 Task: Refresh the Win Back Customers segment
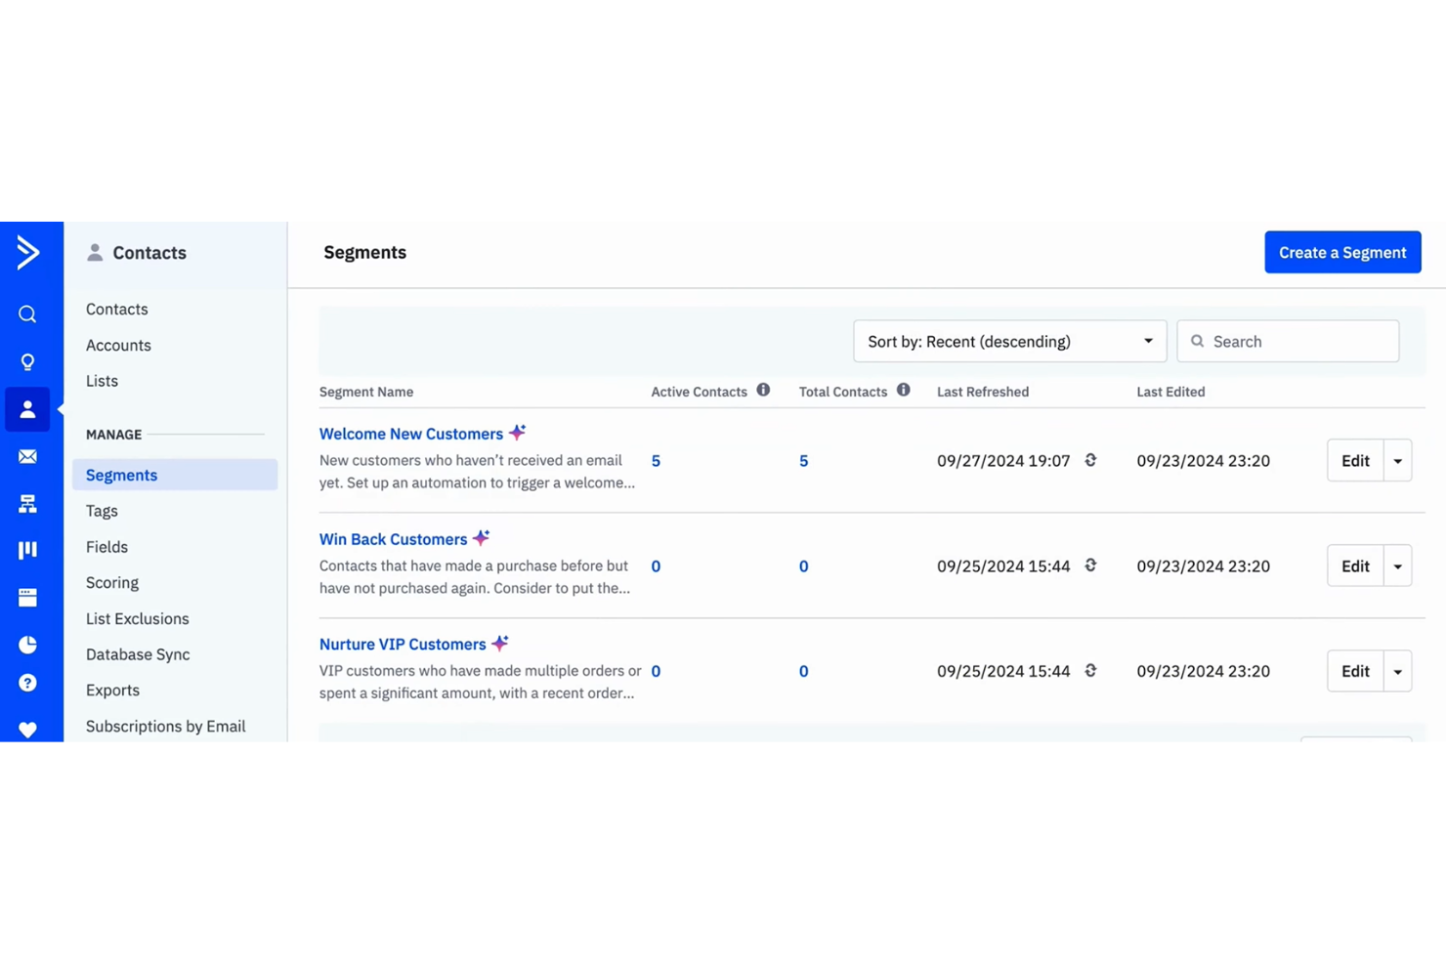pos(1090,566)
